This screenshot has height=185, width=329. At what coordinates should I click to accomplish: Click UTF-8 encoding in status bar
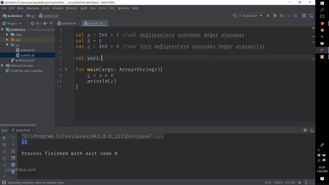click(290, 182)
